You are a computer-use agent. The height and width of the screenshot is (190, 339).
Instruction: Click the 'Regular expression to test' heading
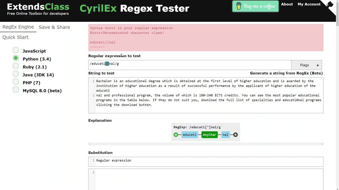tap(114, 56)
